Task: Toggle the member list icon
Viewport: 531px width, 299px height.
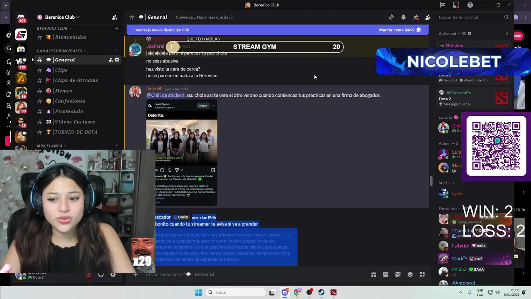Action: pos(428,17)
